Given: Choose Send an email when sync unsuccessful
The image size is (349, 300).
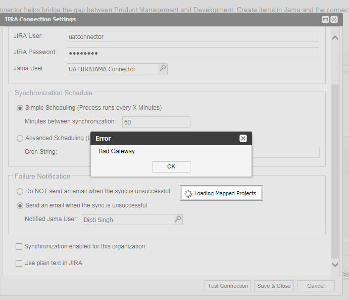Looking at the screenshot, I should [x=20, y=205].
